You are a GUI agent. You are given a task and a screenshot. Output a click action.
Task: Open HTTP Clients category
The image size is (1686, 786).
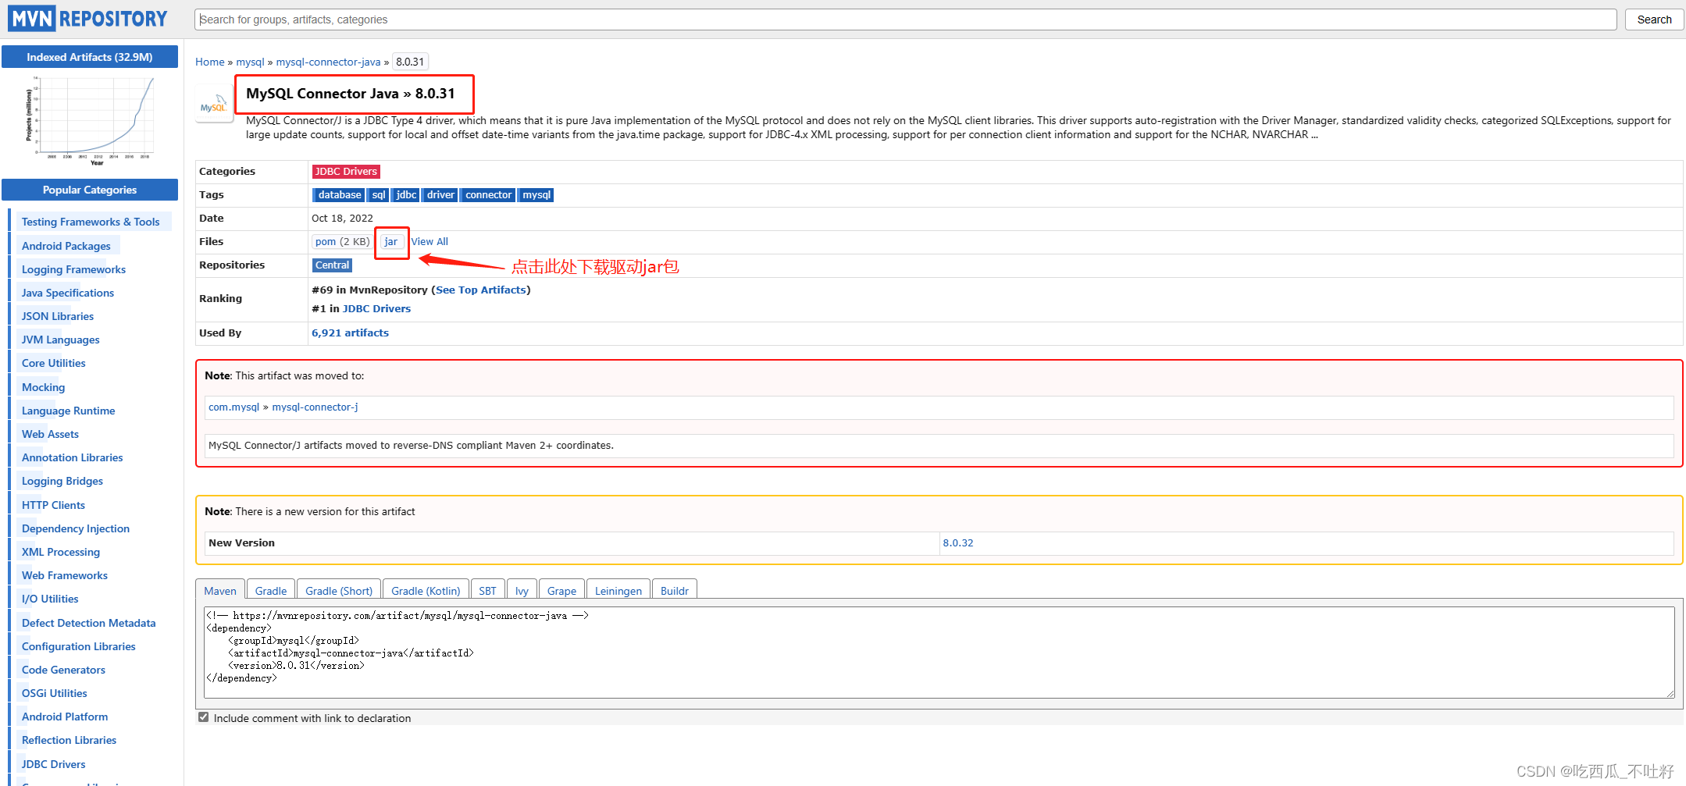point(54,505)
